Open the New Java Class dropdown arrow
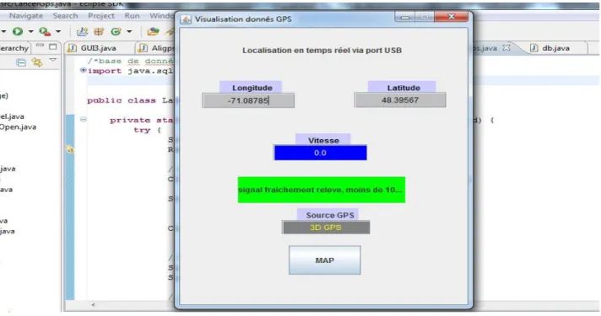The width and height of the screenshot is (601, 316). coord(129,31)
